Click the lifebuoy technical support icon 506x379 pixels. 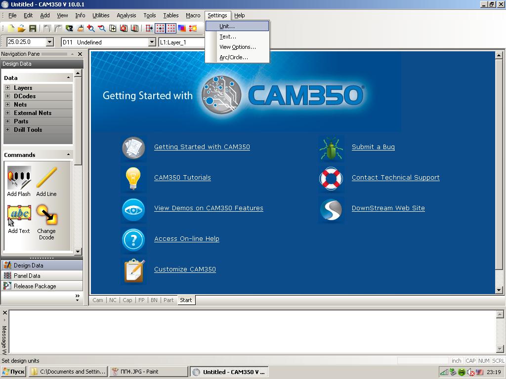click(331, 179)
